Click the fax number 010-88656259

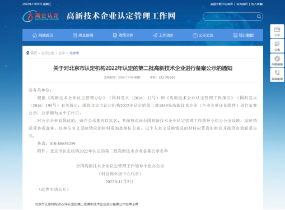(62, 144)
